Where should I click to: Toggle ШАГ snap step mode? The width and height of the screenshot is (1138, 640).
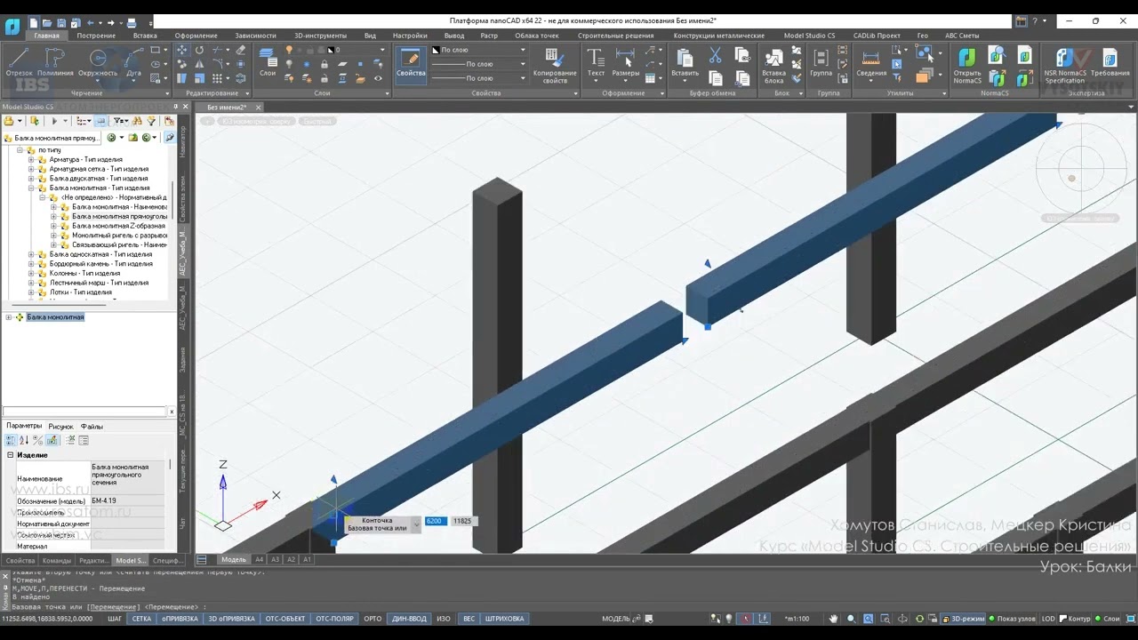pos(115,619)
